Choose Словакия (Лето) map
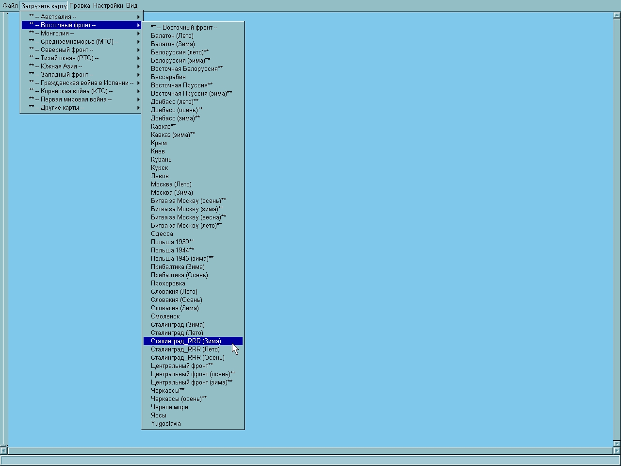The image size is (621, 466). click(193, 292)
